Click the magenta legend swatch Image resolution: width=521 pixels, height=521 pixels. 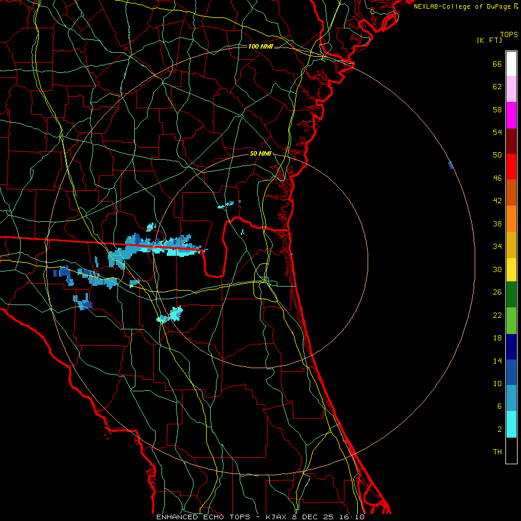511,115
